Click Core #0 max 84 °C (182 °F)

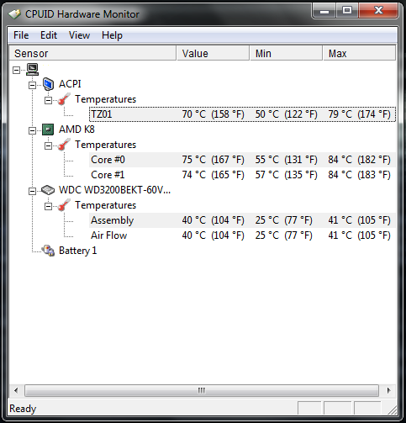[x=360, y=160]
